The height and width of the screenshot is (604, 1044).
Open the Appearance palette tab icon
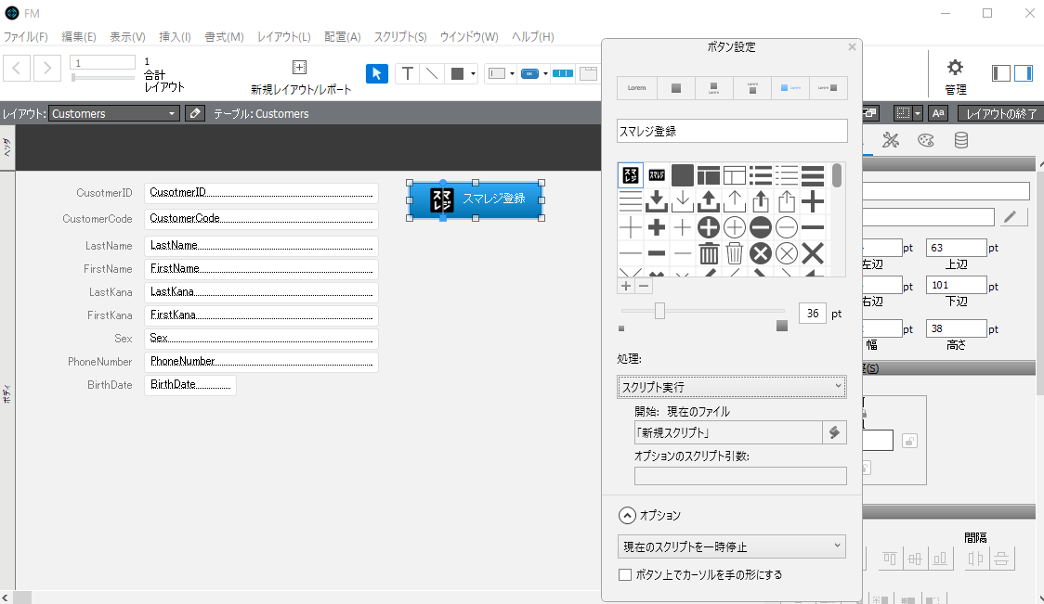[x=926, y=141]
